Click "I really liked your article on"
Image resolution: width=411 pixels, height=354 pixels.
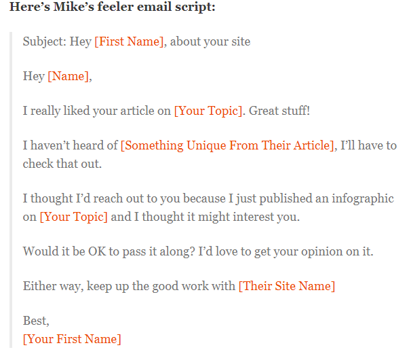tap(97, 111)
